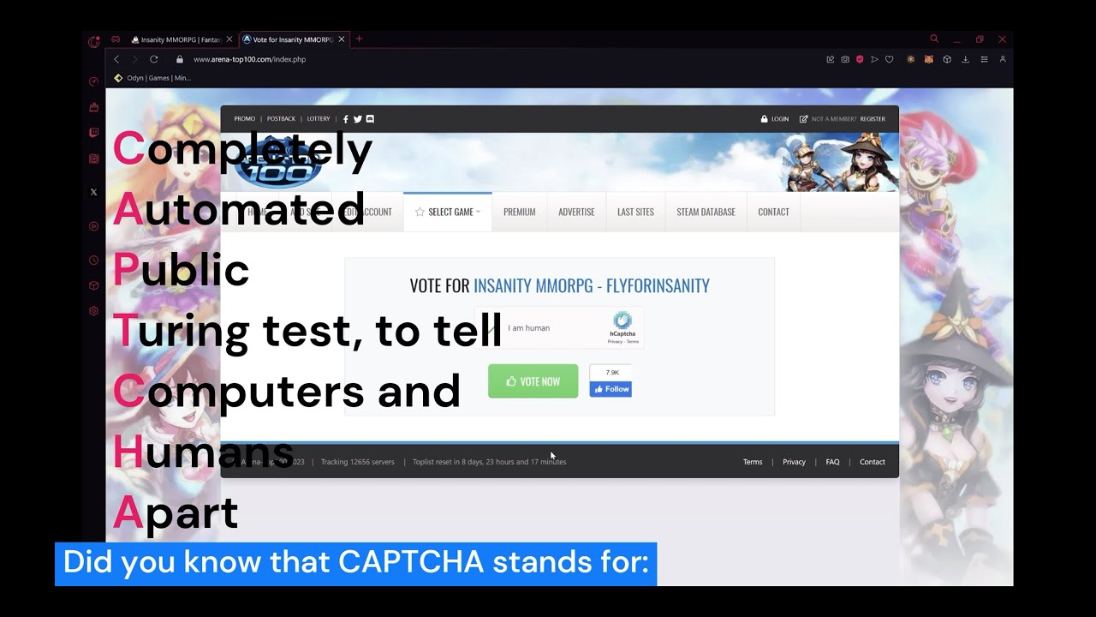Open the FAQ link in footer
Image resolution: width=1096 pixels, height=617 pixels.
tap(832, 462)
